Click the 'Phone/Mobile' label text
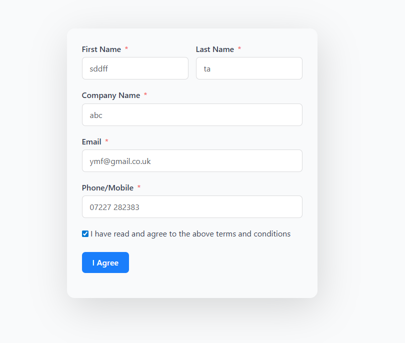The height and width of the screenshot is (343, 405). point(107,188)
